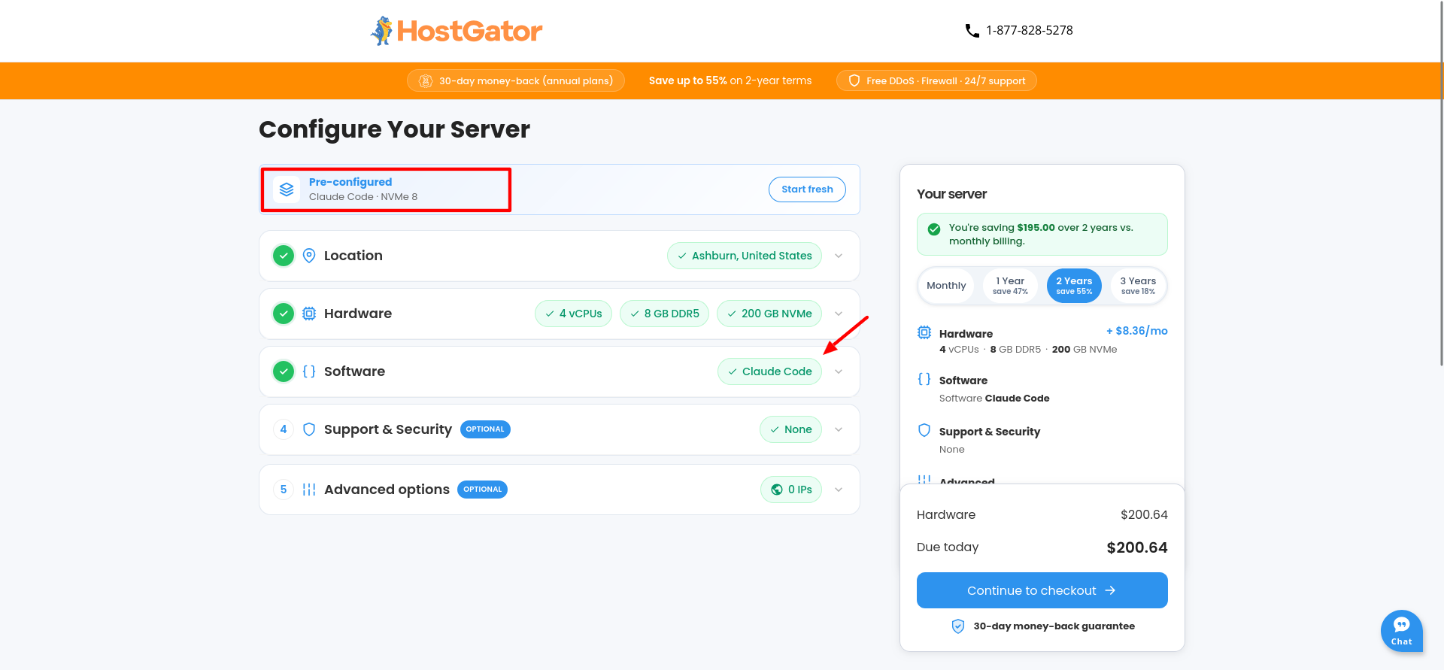Image resolution: width=1444 pixels, height=670 pixels.
Task: Click the Hardware chip icon in steps list
Action: coord(309,314)
